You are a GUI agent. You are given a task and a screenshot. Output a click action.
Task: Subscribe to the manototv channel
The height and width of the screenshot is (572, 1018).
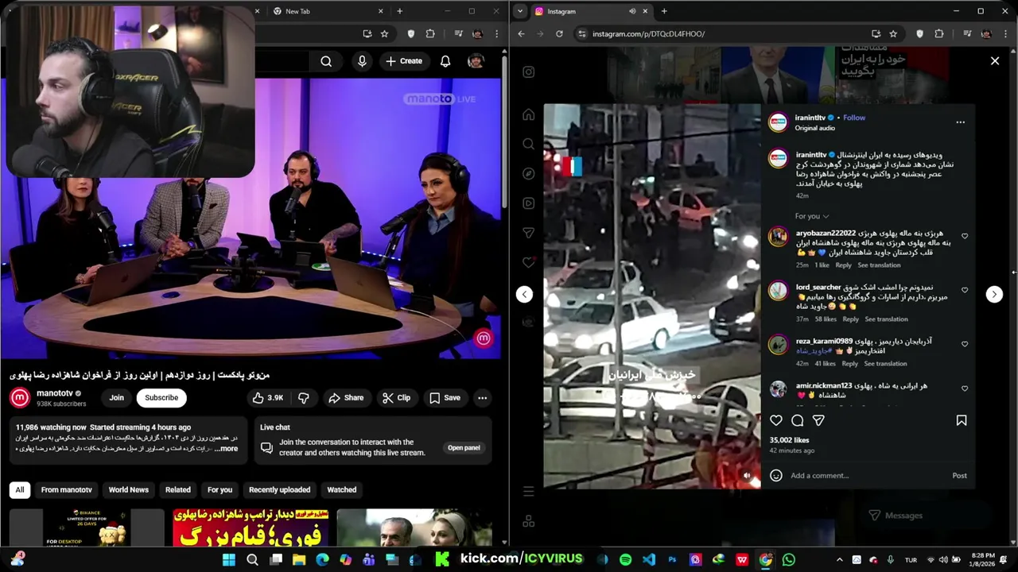pyautogui.click(x=161, y=398)
